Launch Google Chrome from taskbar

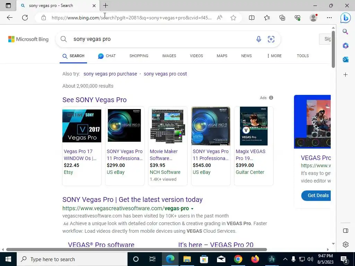click(x=238, y=259)
